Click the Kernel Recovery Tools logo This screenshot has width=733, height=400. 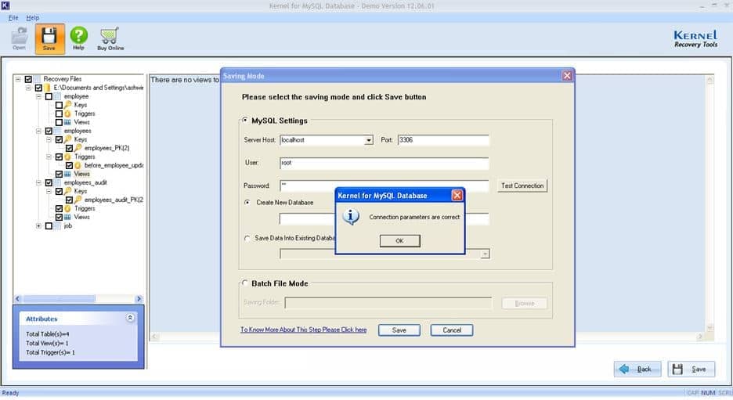tap(695, 38)
